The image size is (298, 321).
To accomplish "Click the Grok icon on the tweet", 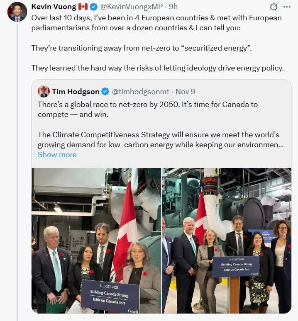I will pyautogui.click(x=274, y=7).
